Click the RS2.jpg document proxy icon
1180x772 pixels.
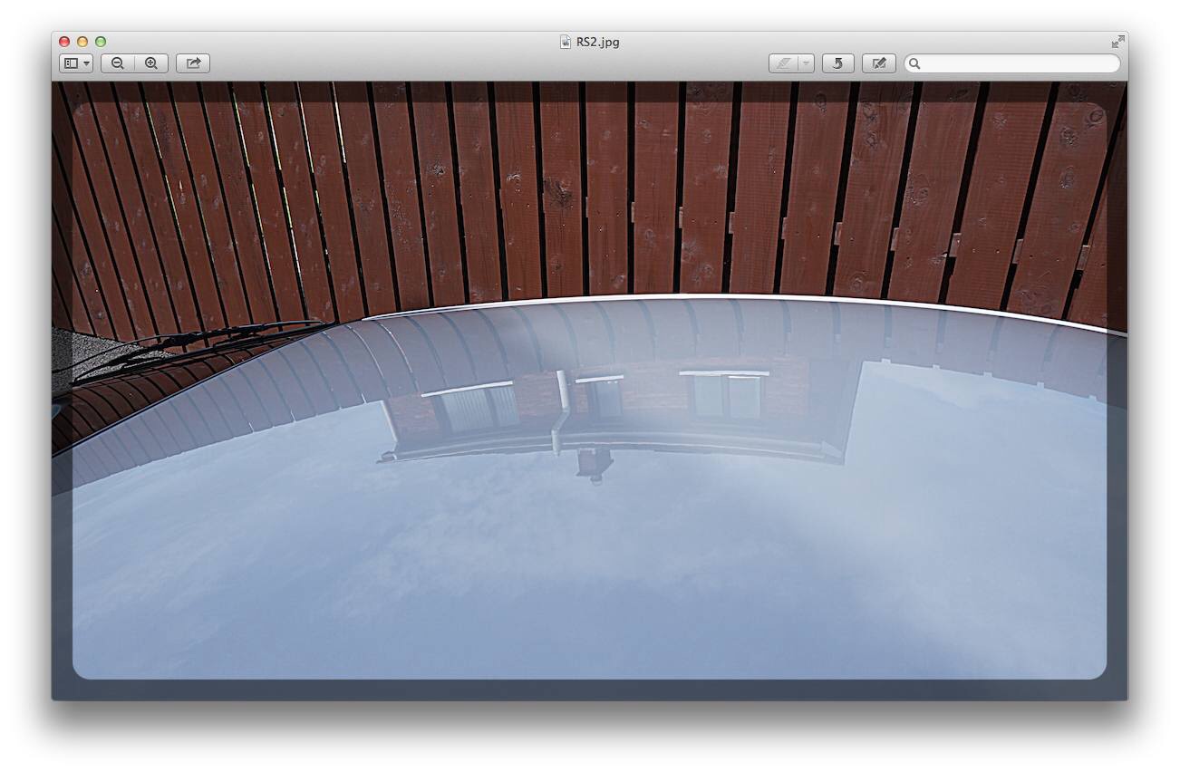(x=566, y=42)
